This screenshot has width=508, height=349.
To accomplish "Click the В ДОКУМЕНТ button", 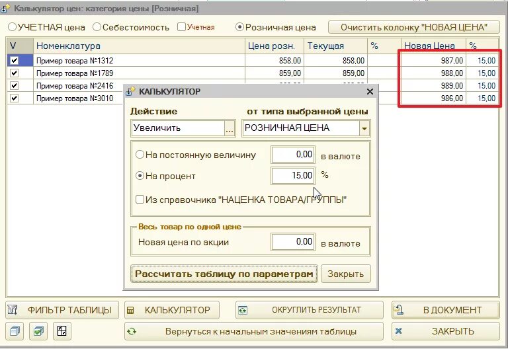I will click(445, 310).
